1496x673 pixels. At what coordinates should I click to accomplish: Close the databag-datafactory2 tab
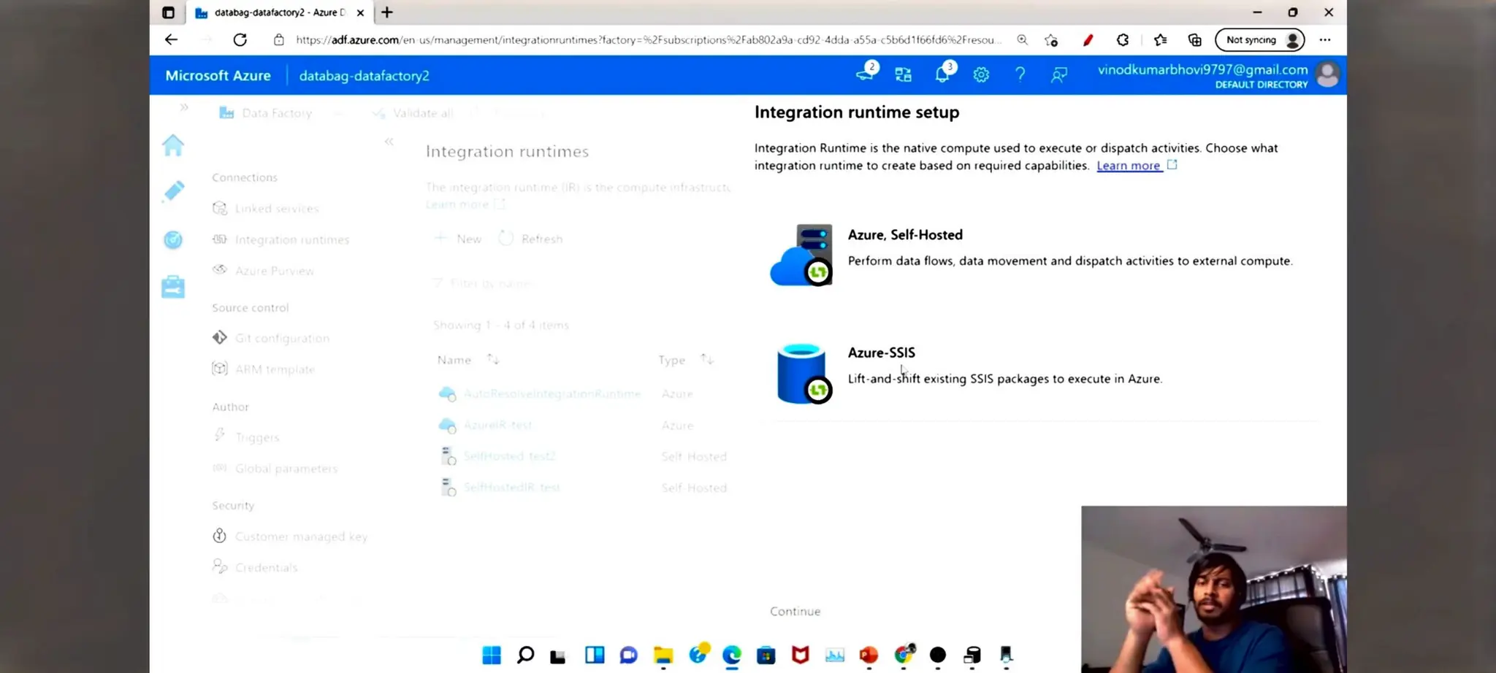pyautogui.click(x=360, y=12)
